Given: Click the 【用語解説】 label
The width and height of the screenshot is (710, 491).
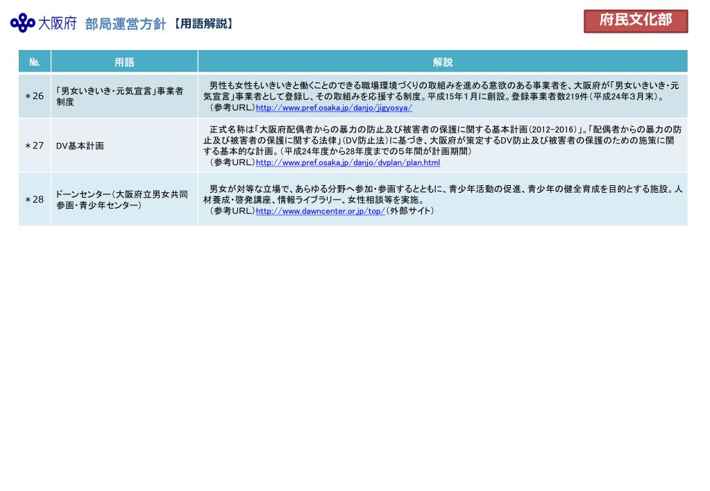Looking at the screenshot, I should click(204, 24).
